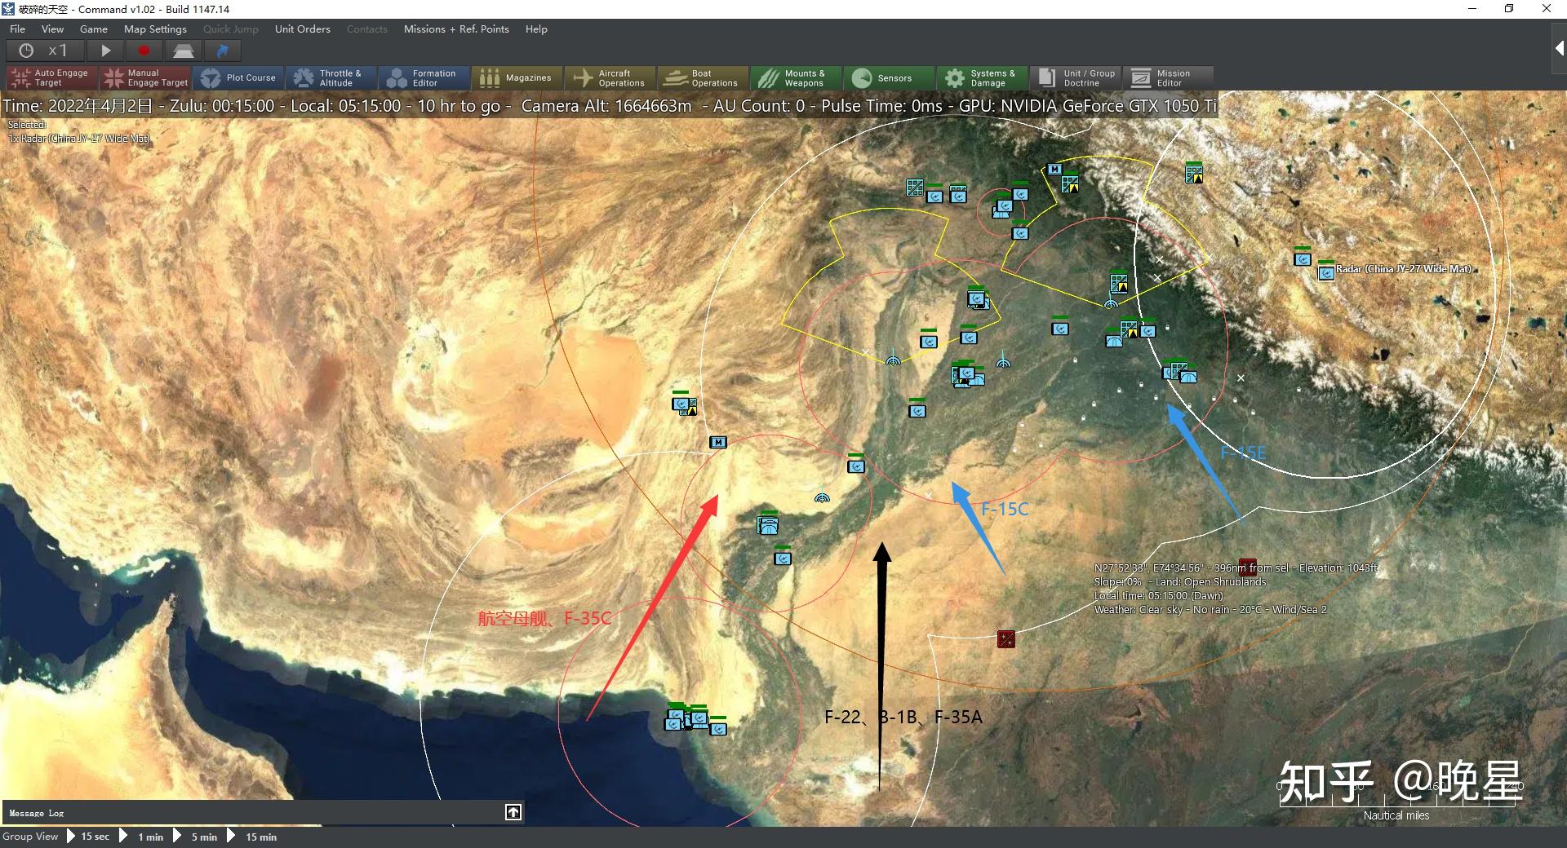The height and width of the screenshot is (848, 1567).
Task: Open the Help menu
Action: 536,29
